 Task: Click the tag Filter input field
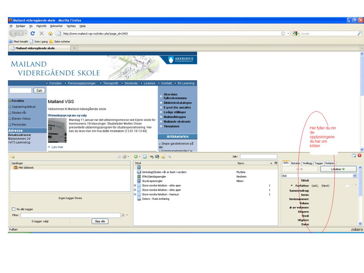pyautogui.click(x=71, y=215)
